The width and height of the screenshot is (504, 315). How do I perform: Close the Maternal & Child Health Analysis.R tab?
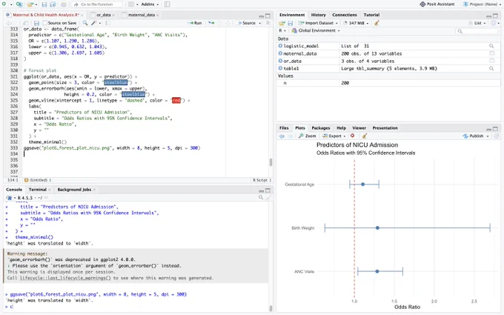[82, 15]
